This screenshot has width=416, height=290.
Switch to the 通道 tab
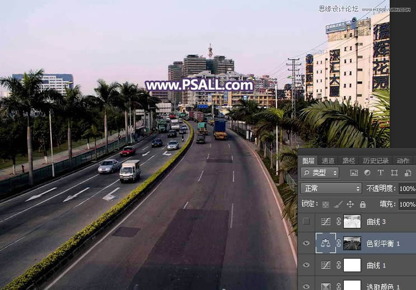point(328,160)
